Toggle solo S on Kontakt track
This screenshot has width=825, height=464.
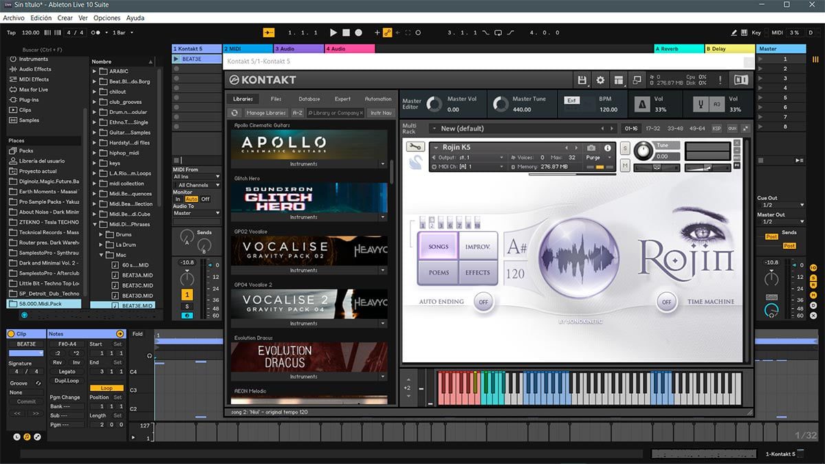tap(187, 306)
